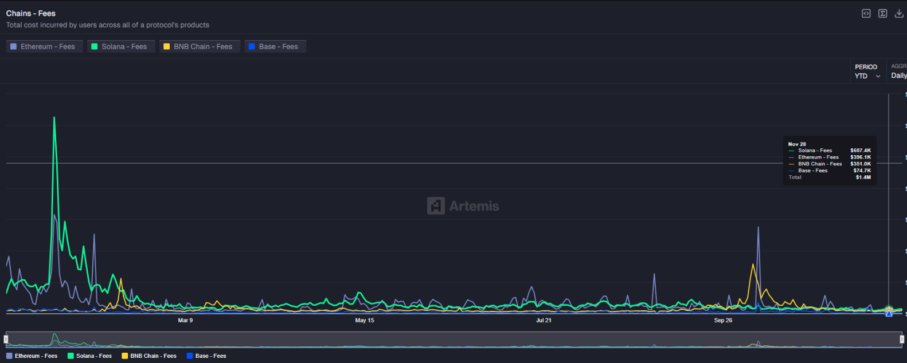Click BNB Chain - Fees bottom legend entry

click(149, 356)
